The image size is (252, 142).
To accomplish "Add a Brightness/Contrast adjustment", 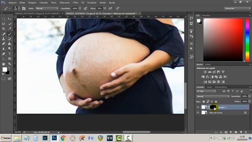I will (205, 72).
